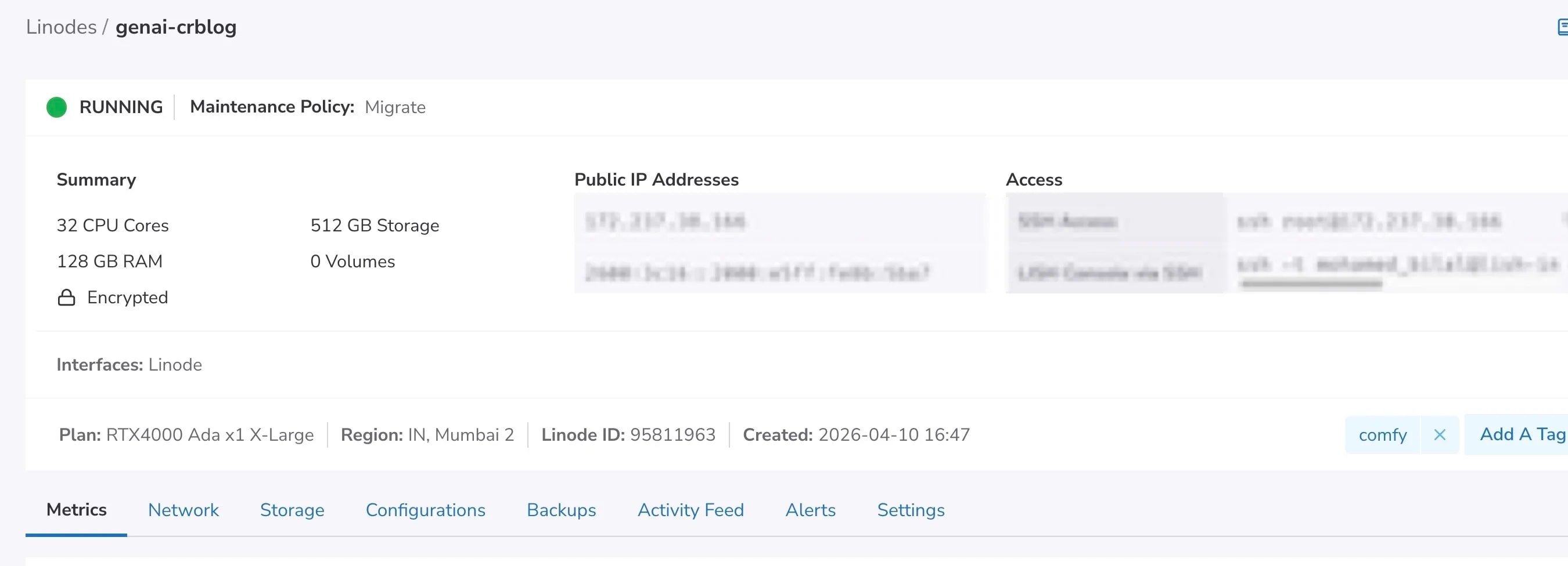Viewport: 1568px width, 566px height.
Task: Click the genai-crblog title label
Action: click(175, 27)
